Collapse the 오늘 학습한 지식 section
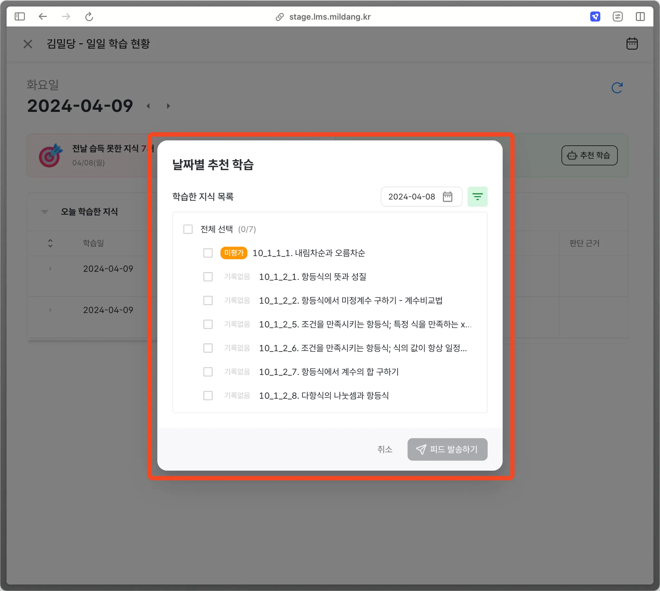 pyautogui.click(x=45, y=212)
